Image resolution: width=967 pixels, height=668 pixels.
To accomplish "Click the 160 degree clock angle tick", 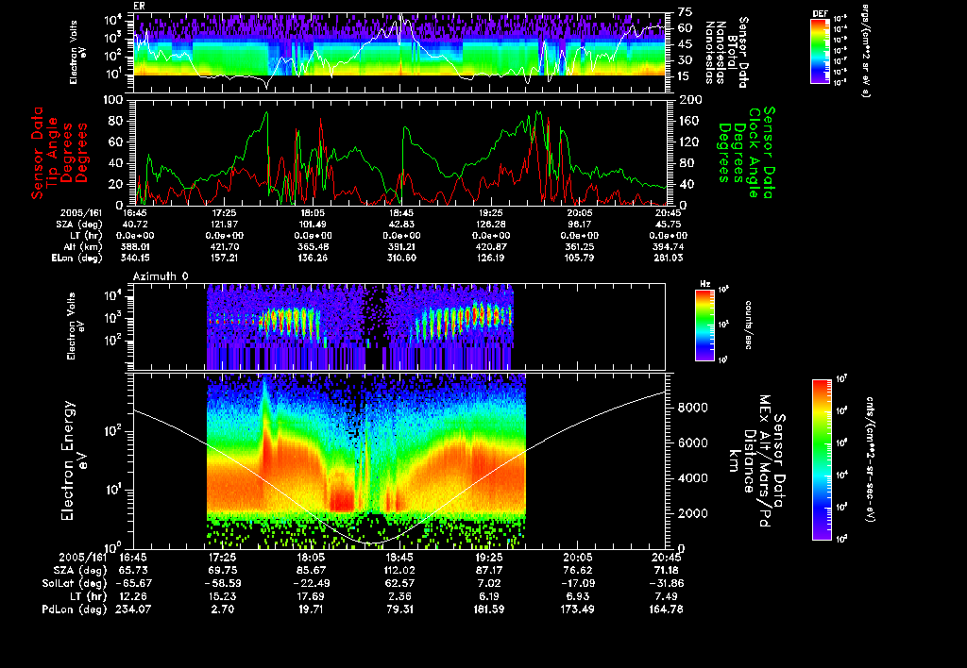I will pos(688,121).
